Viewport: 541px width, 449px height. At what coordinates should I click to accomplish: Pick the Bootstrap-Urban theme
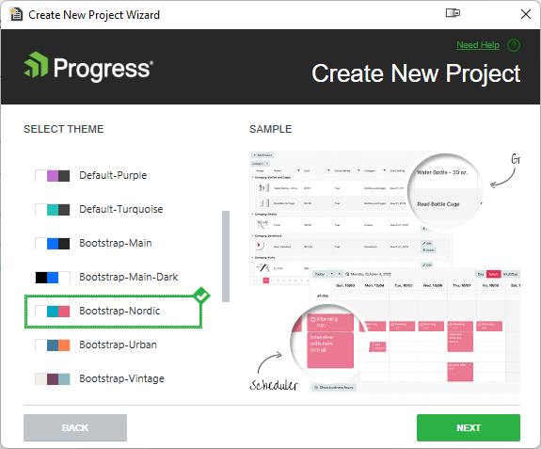118,345
